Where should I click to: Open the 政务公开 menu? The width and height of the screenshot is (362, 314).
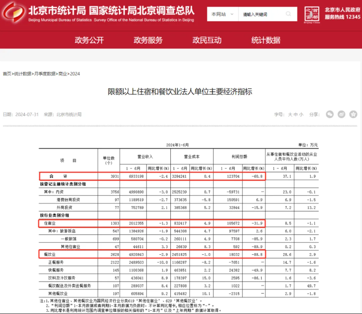click(x=89, y=40)
